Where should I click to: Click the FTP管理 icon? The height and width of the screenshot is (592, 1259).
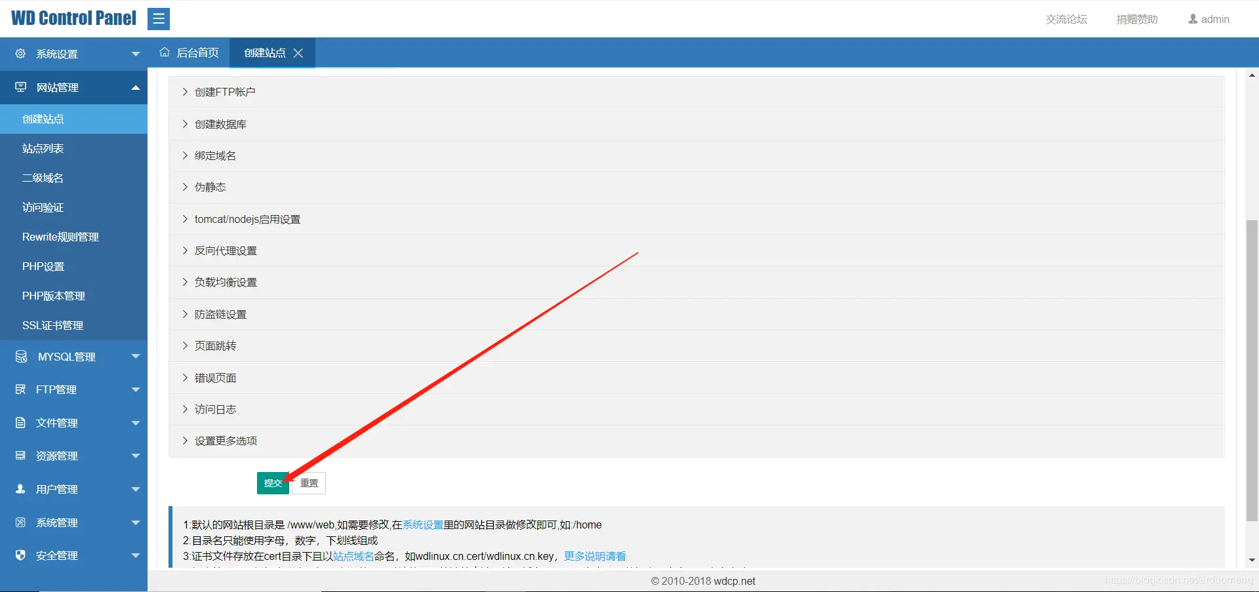point(20,389)
